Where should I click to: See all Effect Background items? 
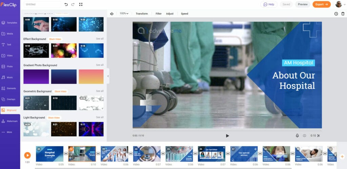(x=100, y=39)
